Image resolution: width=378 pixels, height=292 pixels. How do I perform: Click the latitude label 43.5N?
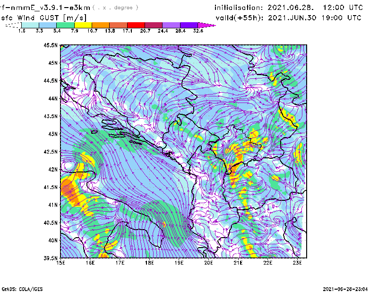point(51,116)
